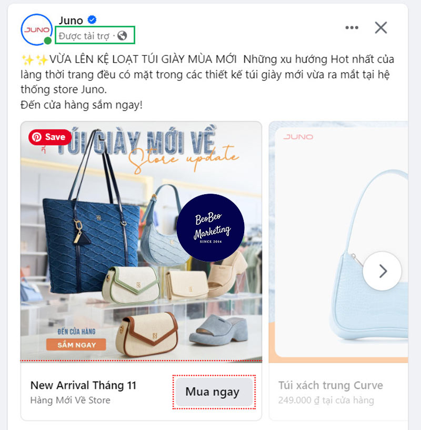The image size is (421, 430).
Task: Click the small JUNO logo on second card
Action: click(x=298, y=137)
